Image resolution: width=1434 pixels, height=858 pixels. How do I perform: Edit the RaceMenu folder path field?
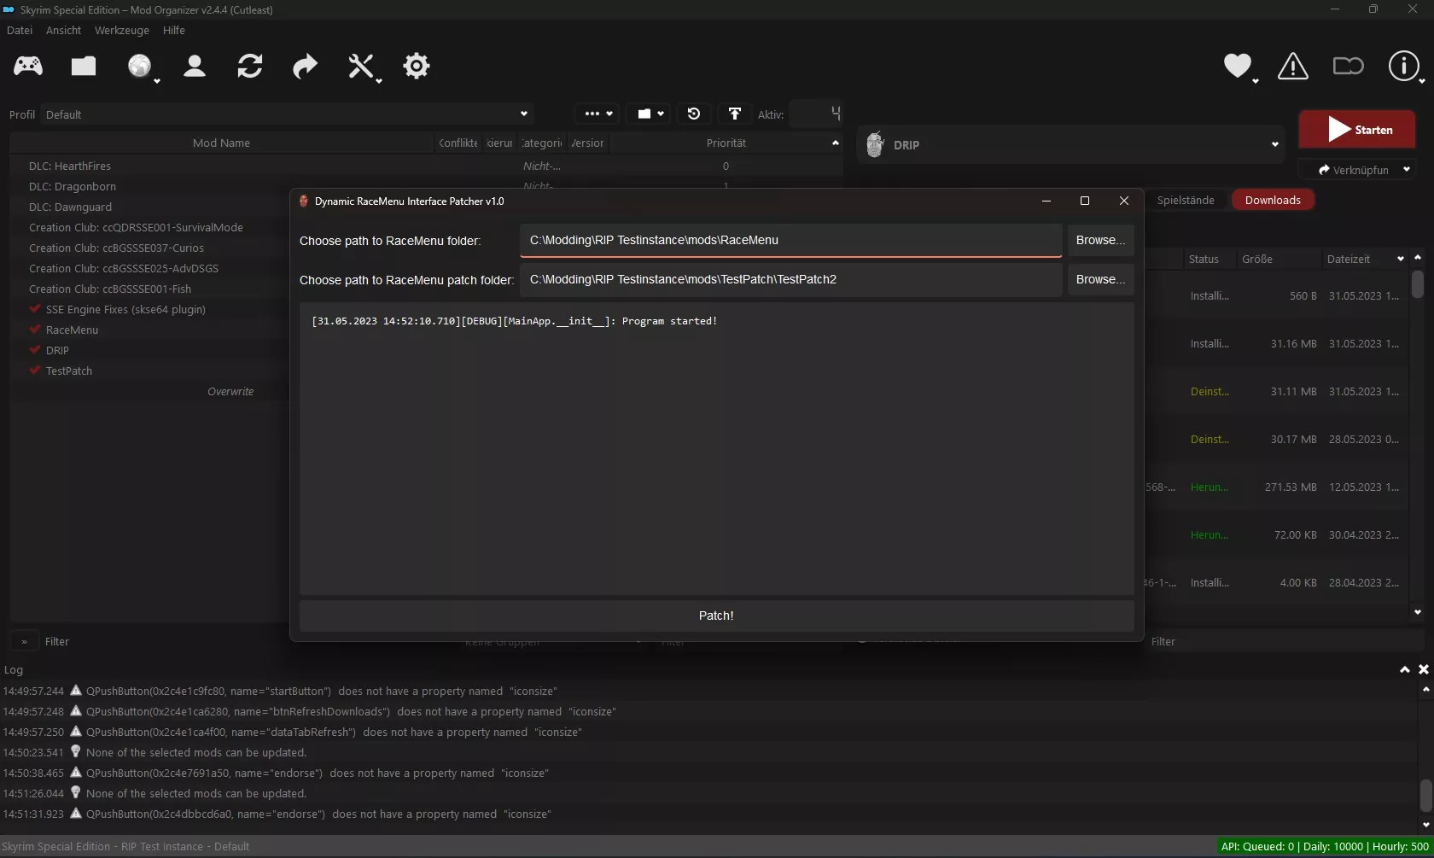point(790,240)
